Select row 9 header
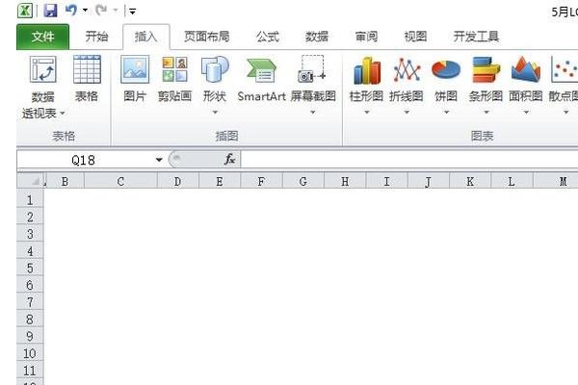The width and height of the screenshot is (578, 385). point(30,336)
